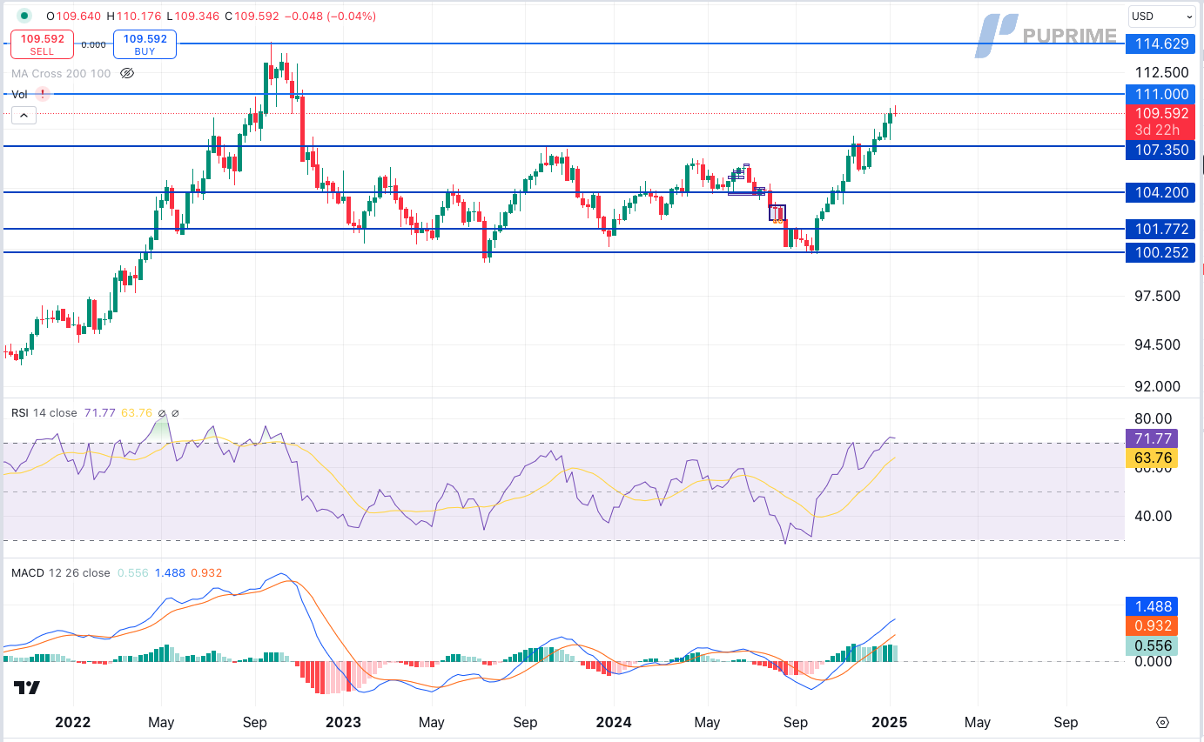Click the 80.00 tick on RSI scale
Image resolution: width=1204 pixels, height=742 pixels.
1152,418
